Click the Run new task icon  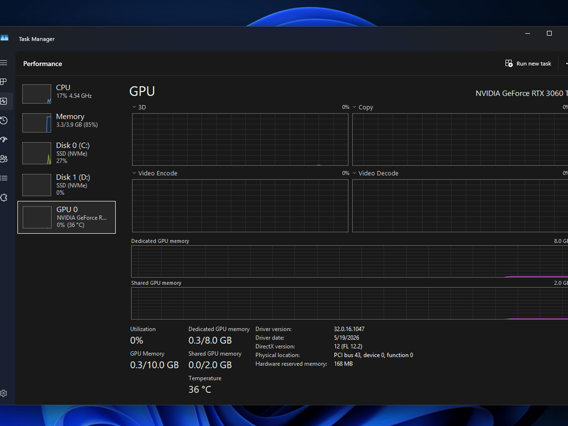tap(509, 64)
